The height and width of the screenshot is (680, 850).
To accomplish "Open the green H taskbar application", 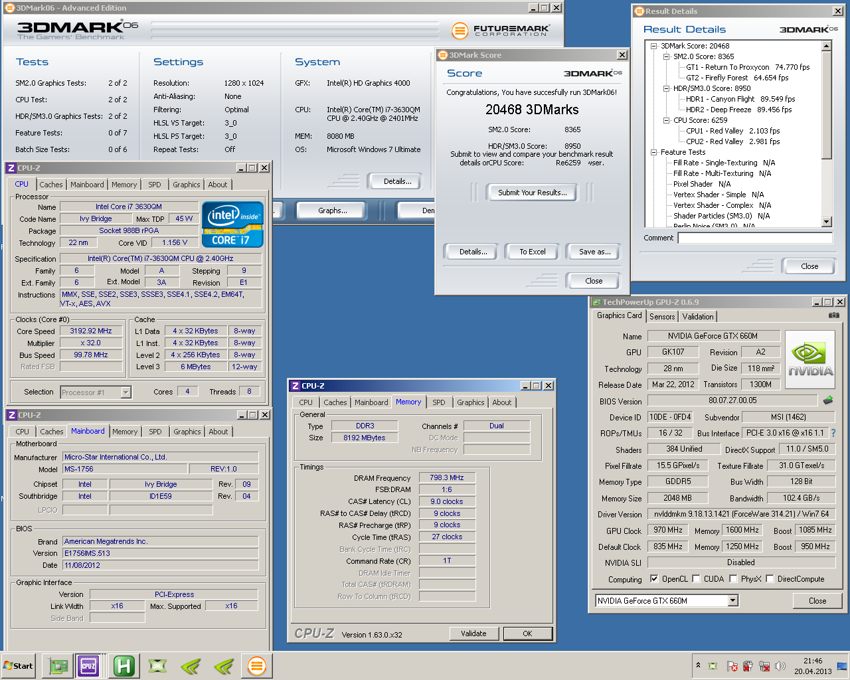I will 124,665.
